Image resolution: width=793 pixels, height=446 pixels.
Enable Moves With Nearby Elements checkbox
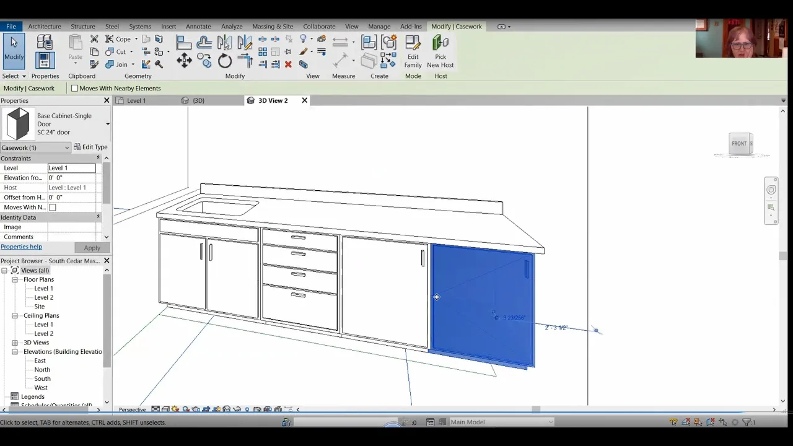pyautogui.click(x=75, y=88)
